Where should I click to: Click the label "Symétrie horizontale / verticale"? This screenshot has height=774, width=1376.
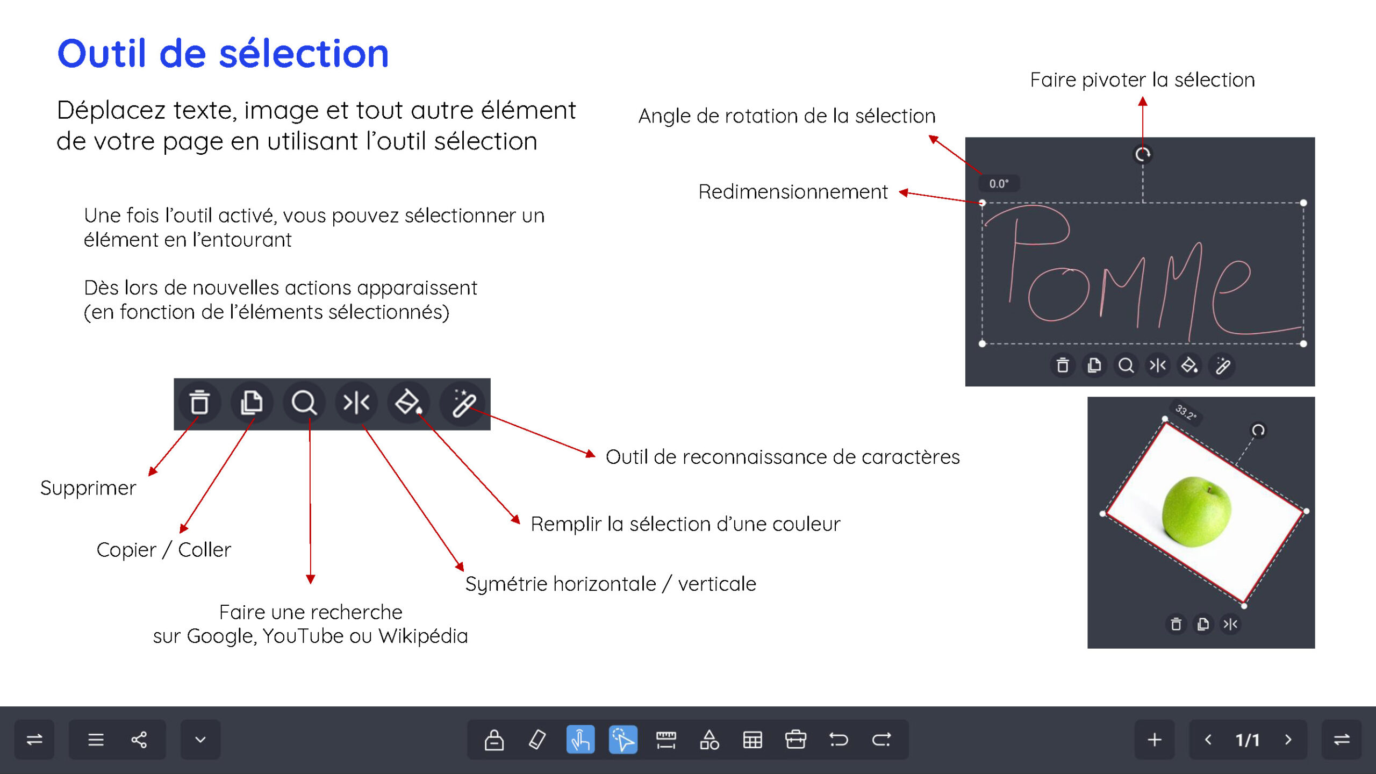click(611, 584)
